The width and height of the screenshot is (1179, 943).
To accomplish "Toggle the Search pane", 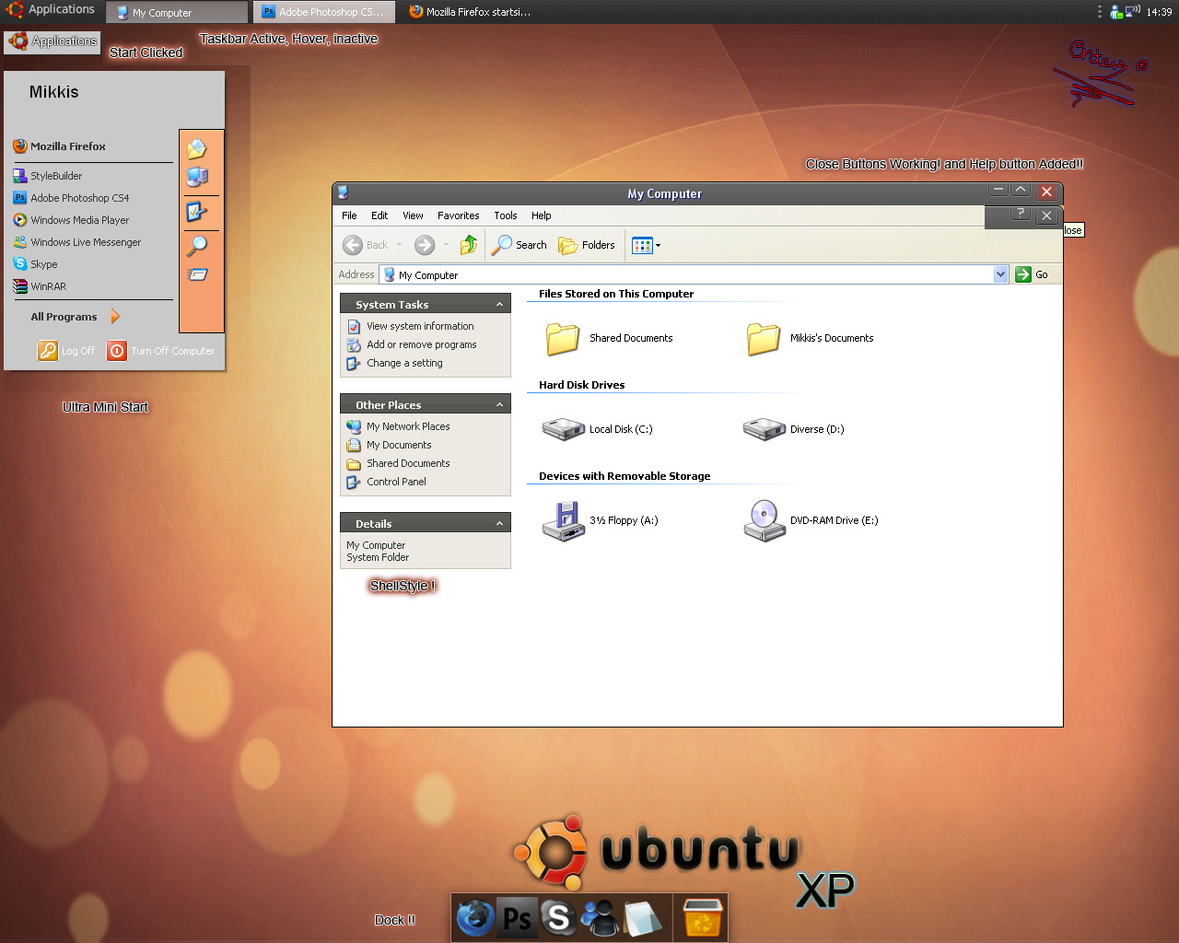I will 519,245.
